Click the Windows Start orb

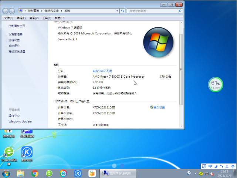(x=6, y=174)
